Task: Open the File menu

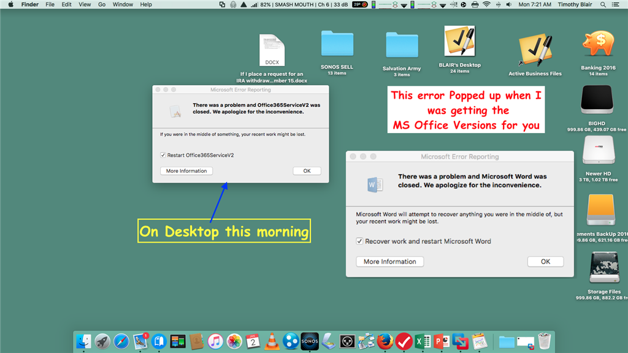Action: pyautogui.click(x=50, y=4)
